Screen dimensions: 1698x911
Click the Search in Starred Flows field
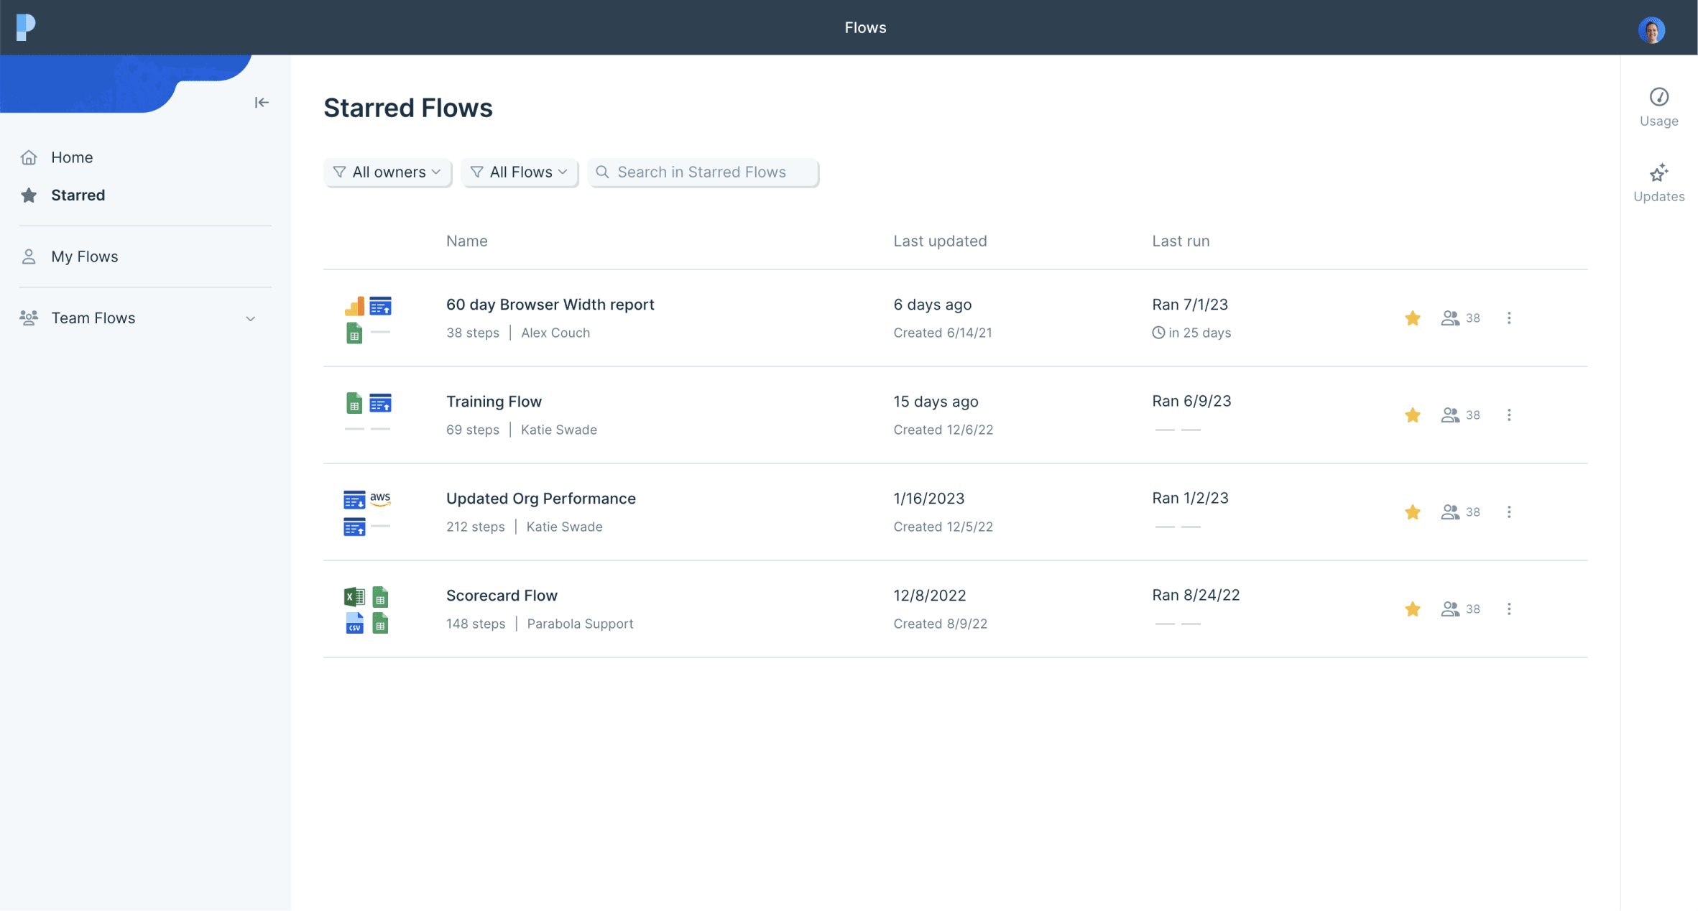pyautogui.click(x=703, y=172)
